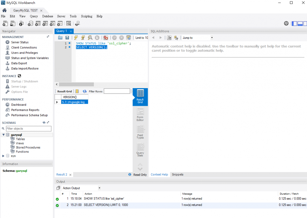This screenshot has width=307, height=218.
Task: Save script floppy disk icon
Action: point(67,37)
